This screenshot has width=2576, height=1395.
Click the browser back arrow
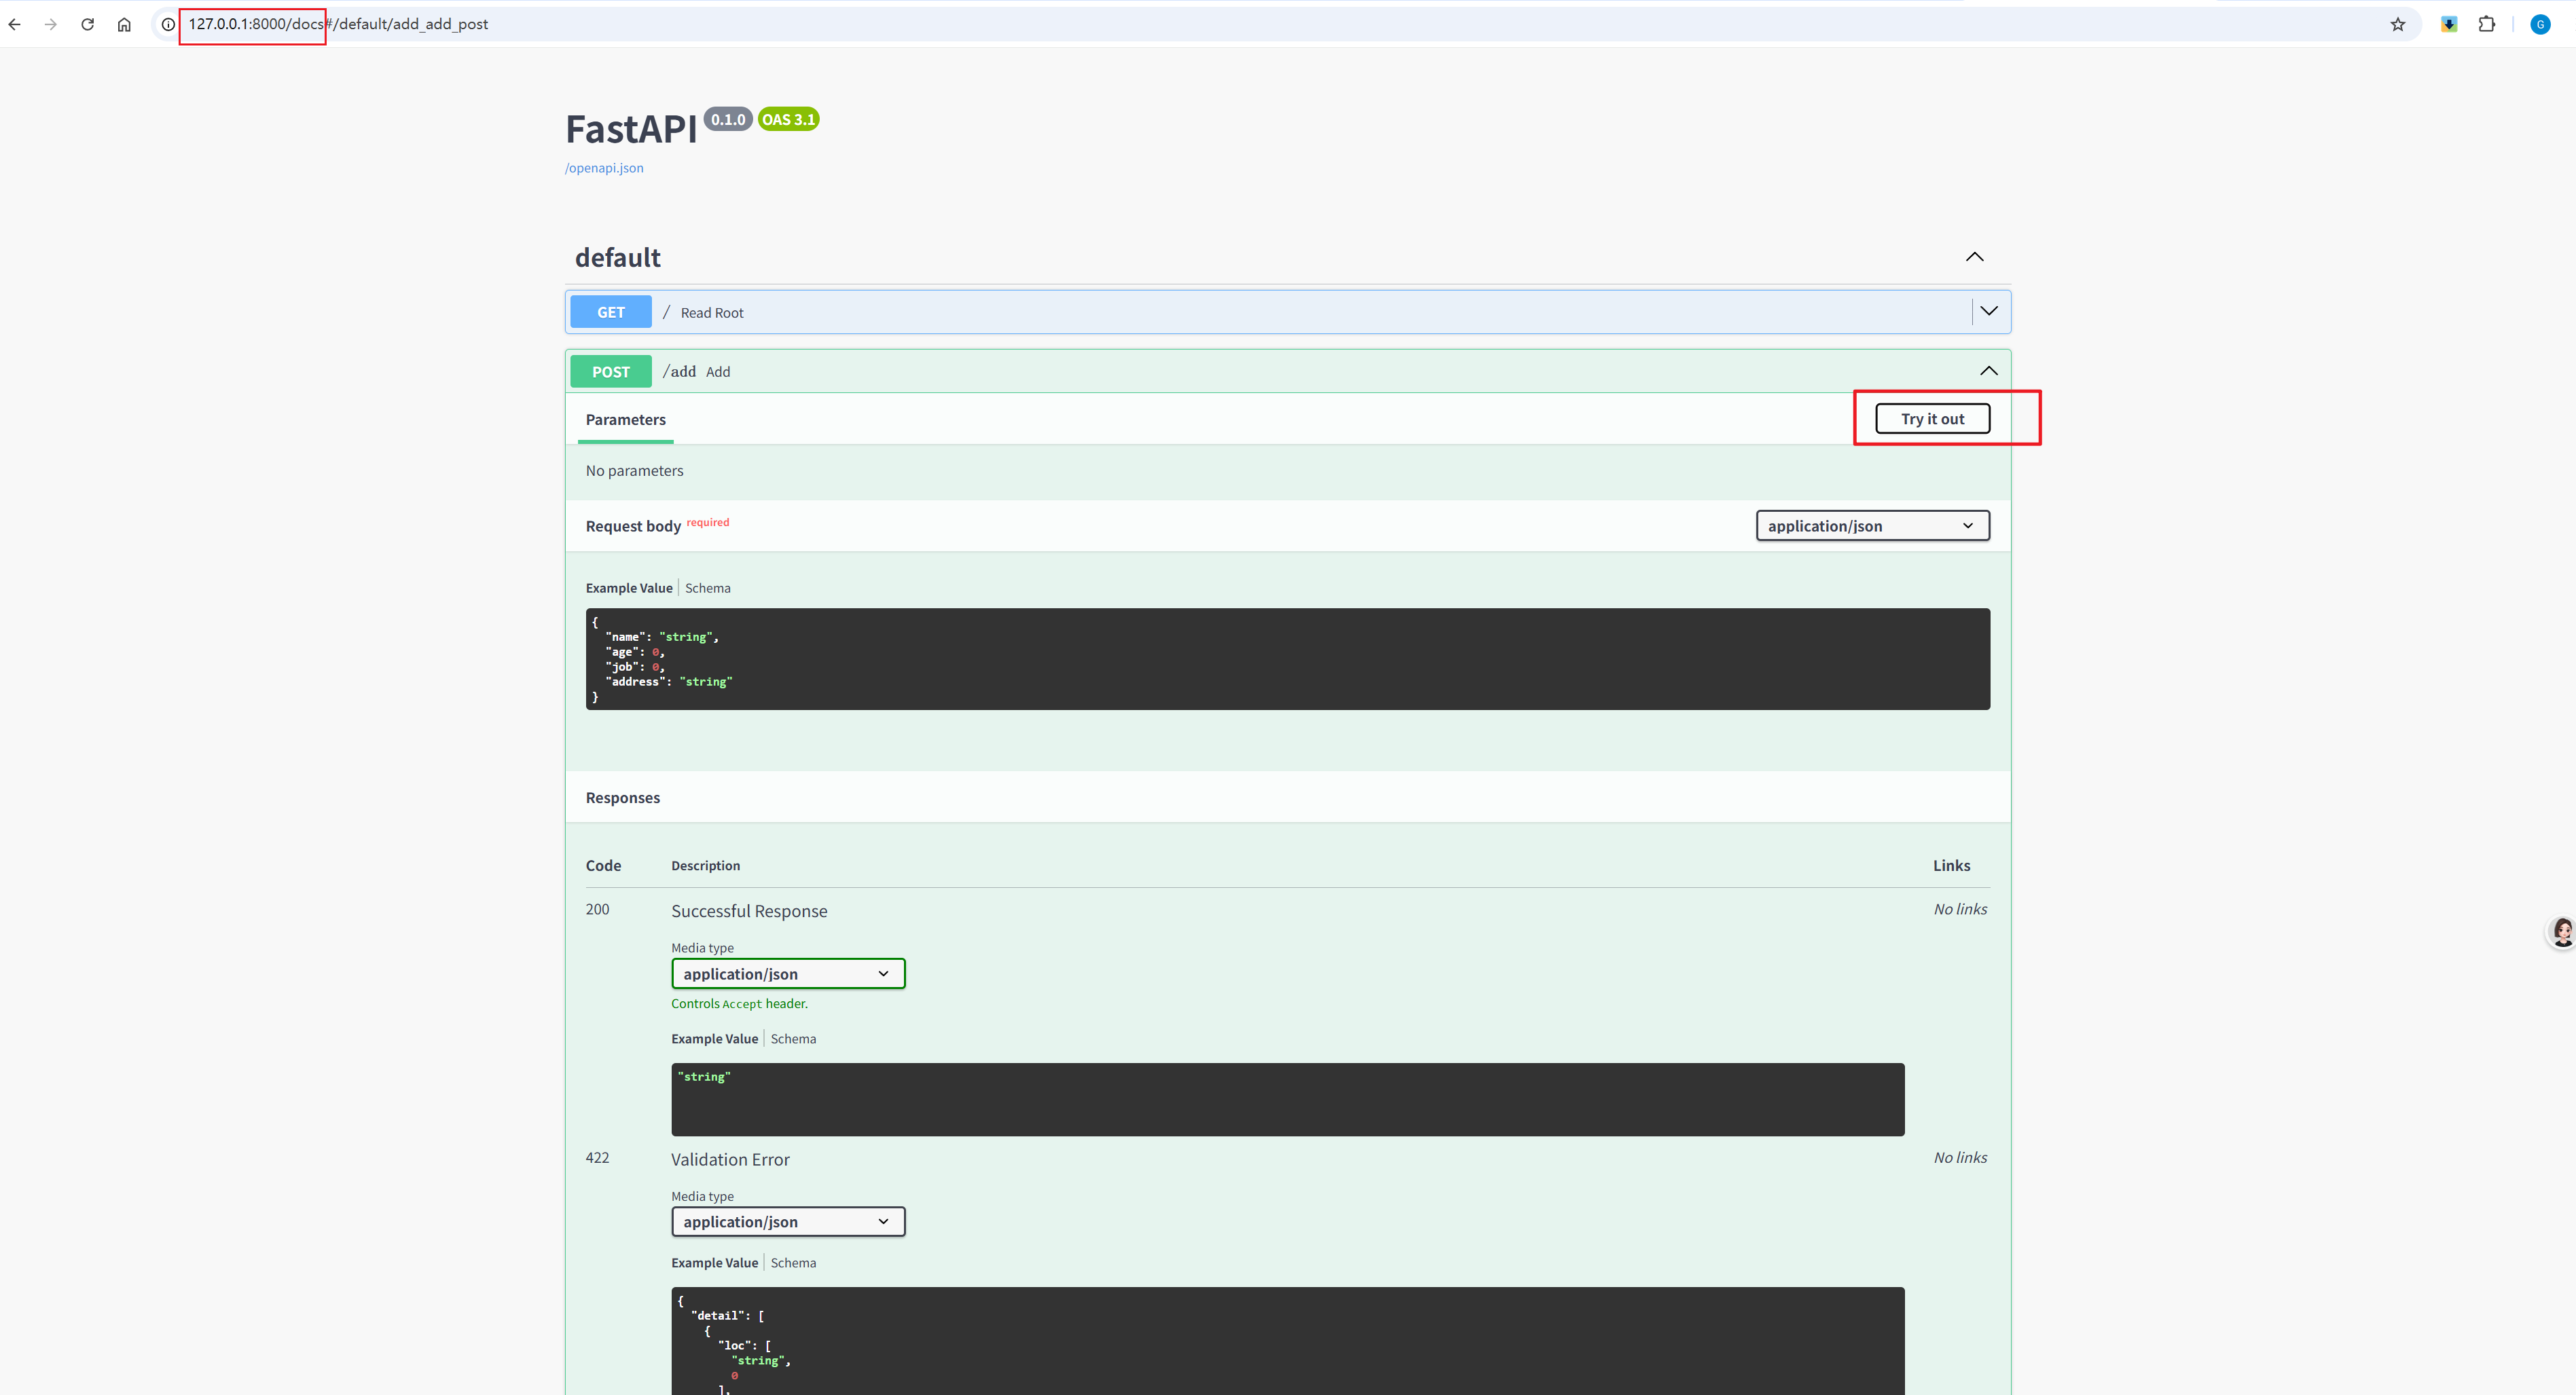point(14,24)
